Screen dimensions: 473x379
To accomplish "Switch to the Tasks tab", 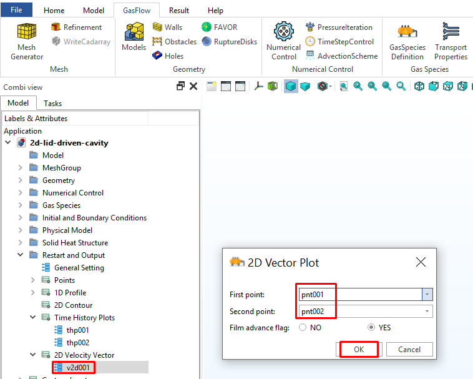I will [x=52, y=103].
